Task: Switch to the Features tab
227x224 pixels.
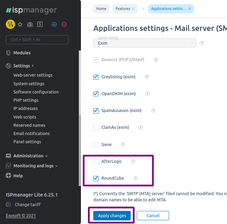Action: (123, 9)
